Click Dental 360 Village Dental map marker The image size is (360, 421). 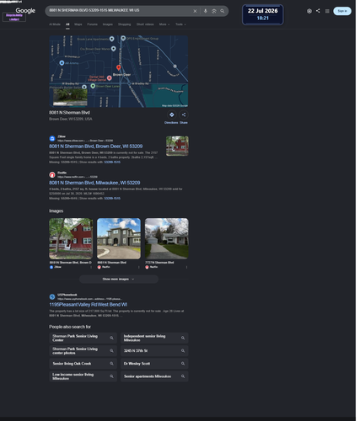(109, 78)
